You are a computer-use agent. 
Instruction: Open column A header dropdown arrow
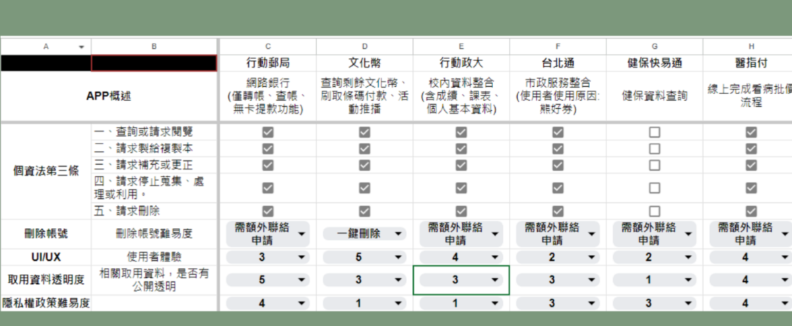click(81, 47)
